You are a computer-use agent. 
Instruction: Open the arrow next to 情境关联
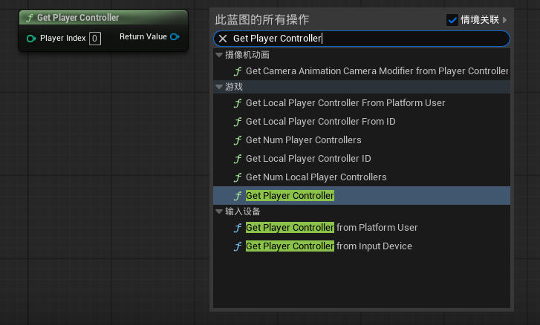tap(505, 19)
